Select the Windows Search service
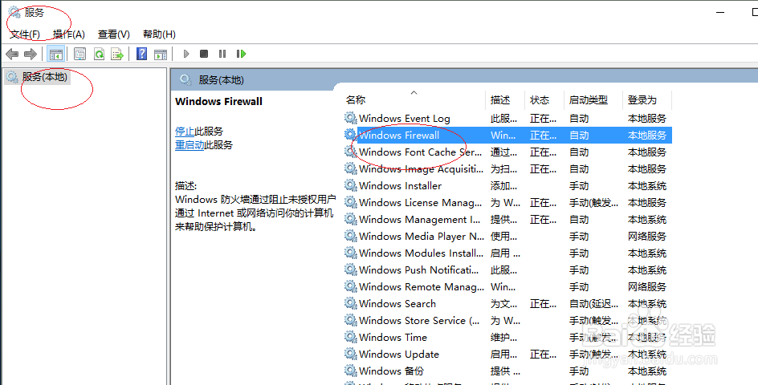This screenshot has width=758, height=385. 507,304
